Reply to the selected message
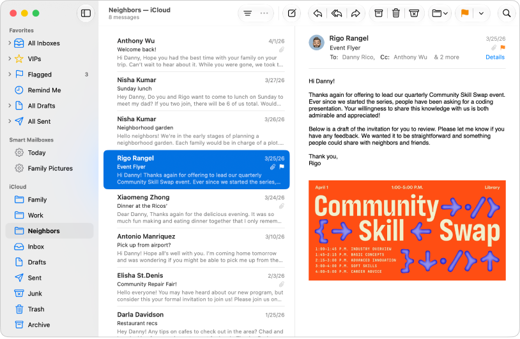This screenshot has width=520, height=339. [x=317, y=13]
